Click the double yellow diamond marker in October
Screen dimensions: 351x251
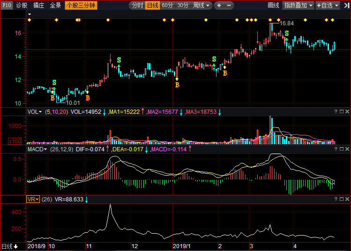[x=78, y=20]
